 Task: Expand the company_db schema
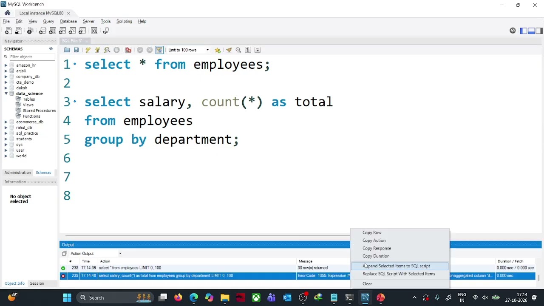(6, 77)
